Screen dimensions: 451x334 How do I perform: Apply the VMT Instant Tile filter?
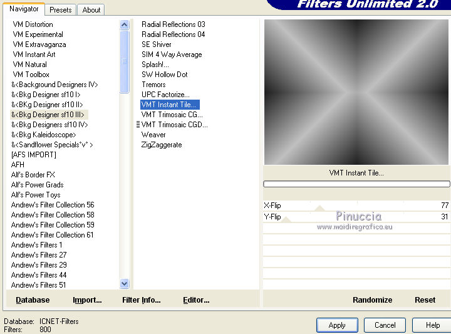coord(337,325)
